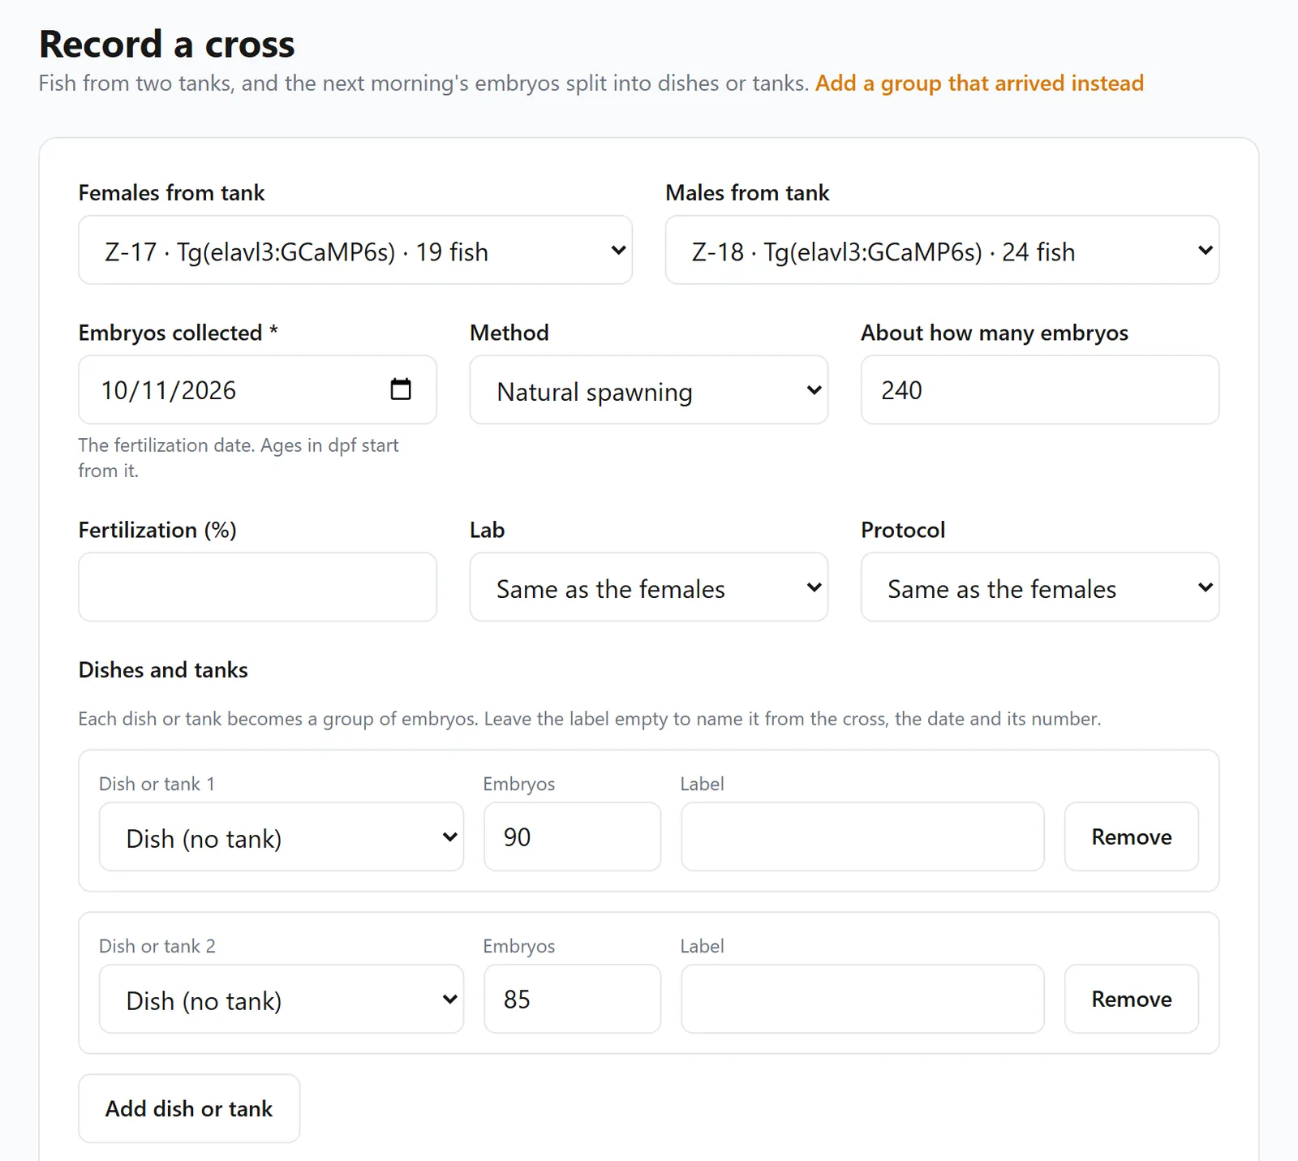Open the Protocol dropdown
Viewport: 1298px width, 1161px height.
pos(1040,587)
